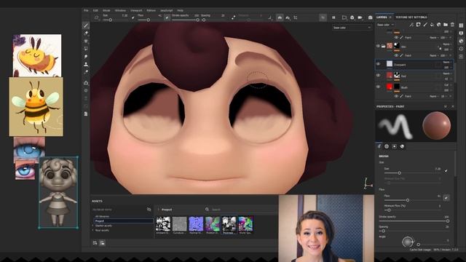
Task: Expand Starter assets in the library tree
Action: (x=93, y=226)
